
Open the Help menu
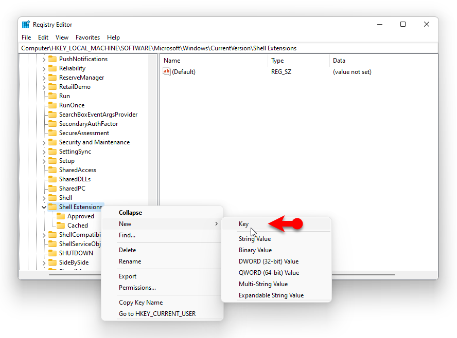[x=113, y=37]
